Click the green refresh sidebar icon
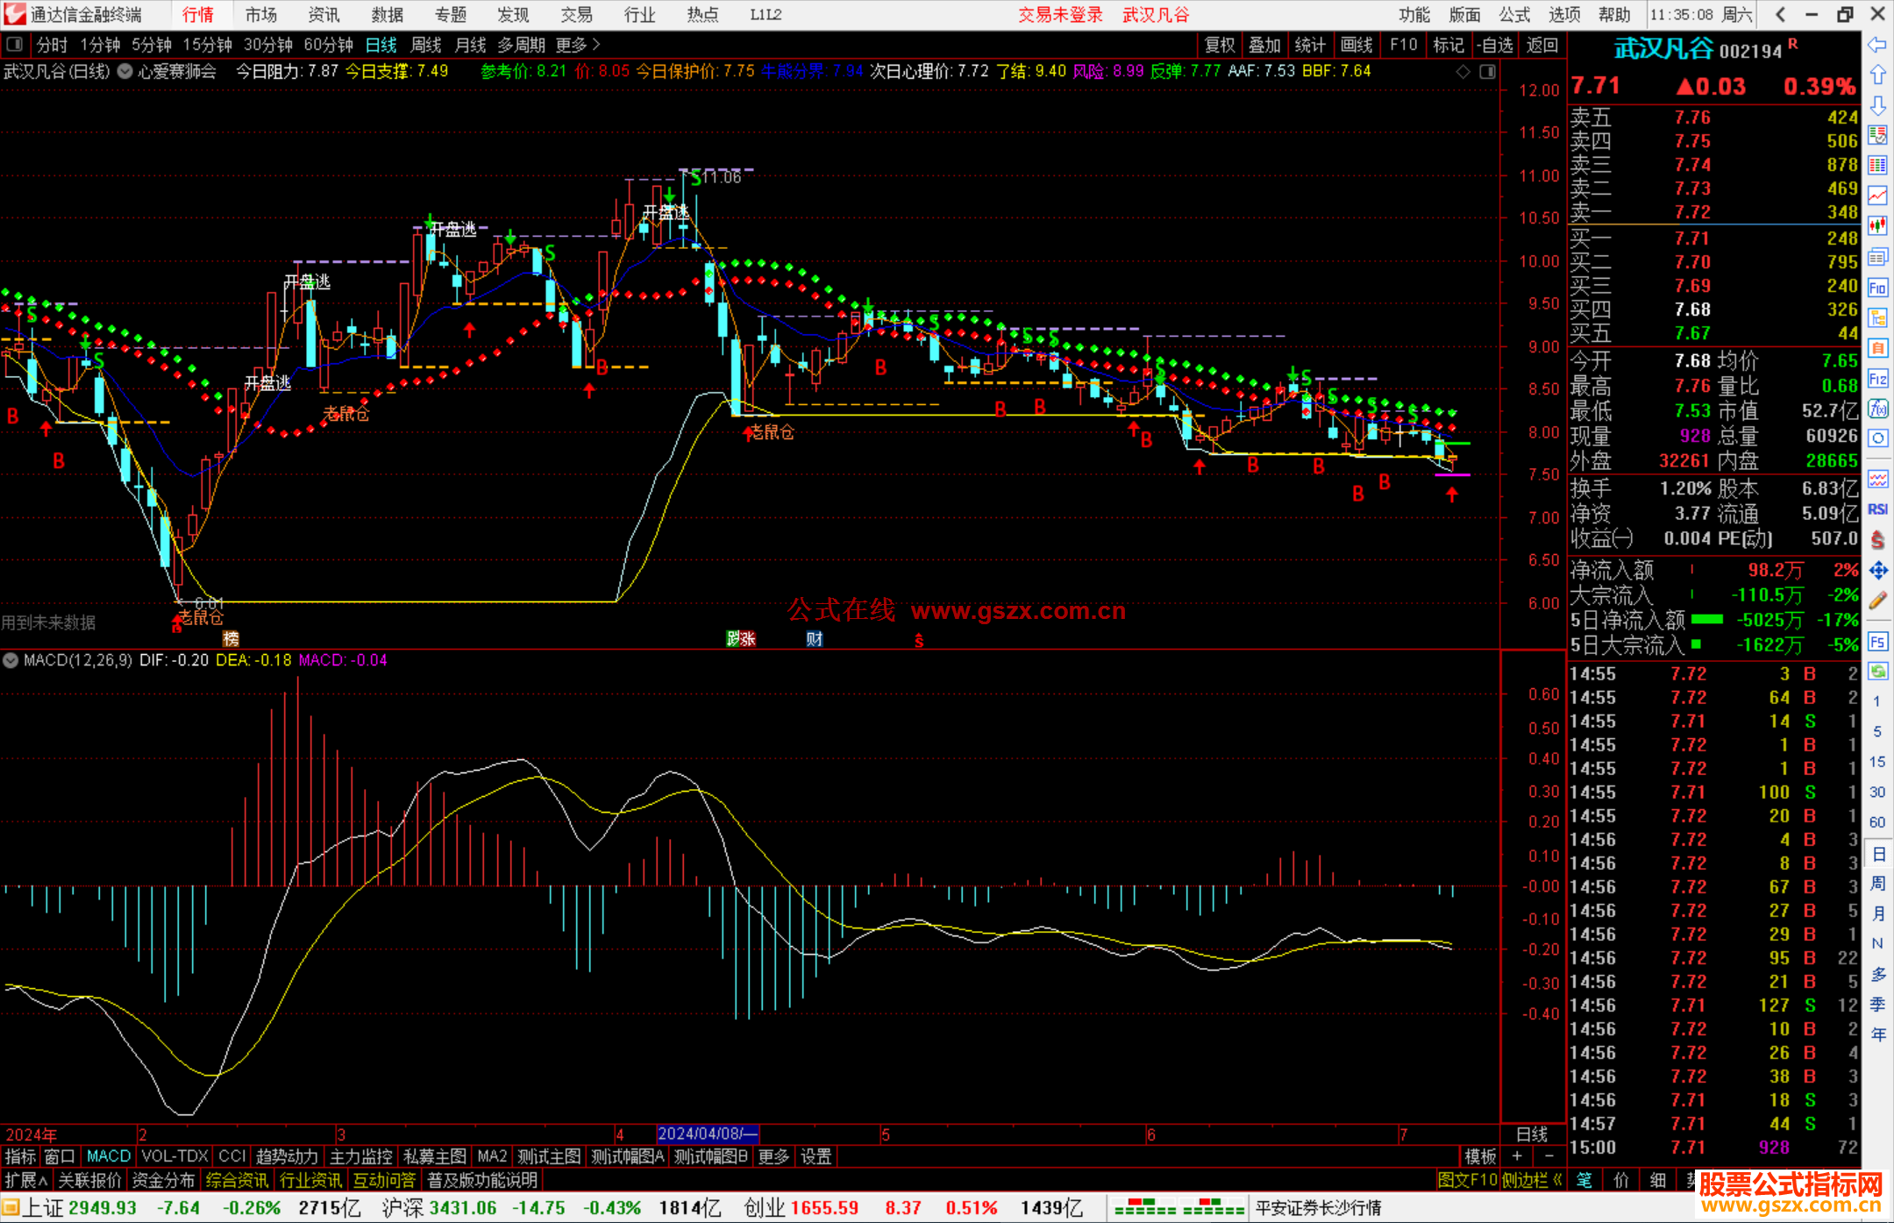 pyautogui.click(x=1877, y=672)
